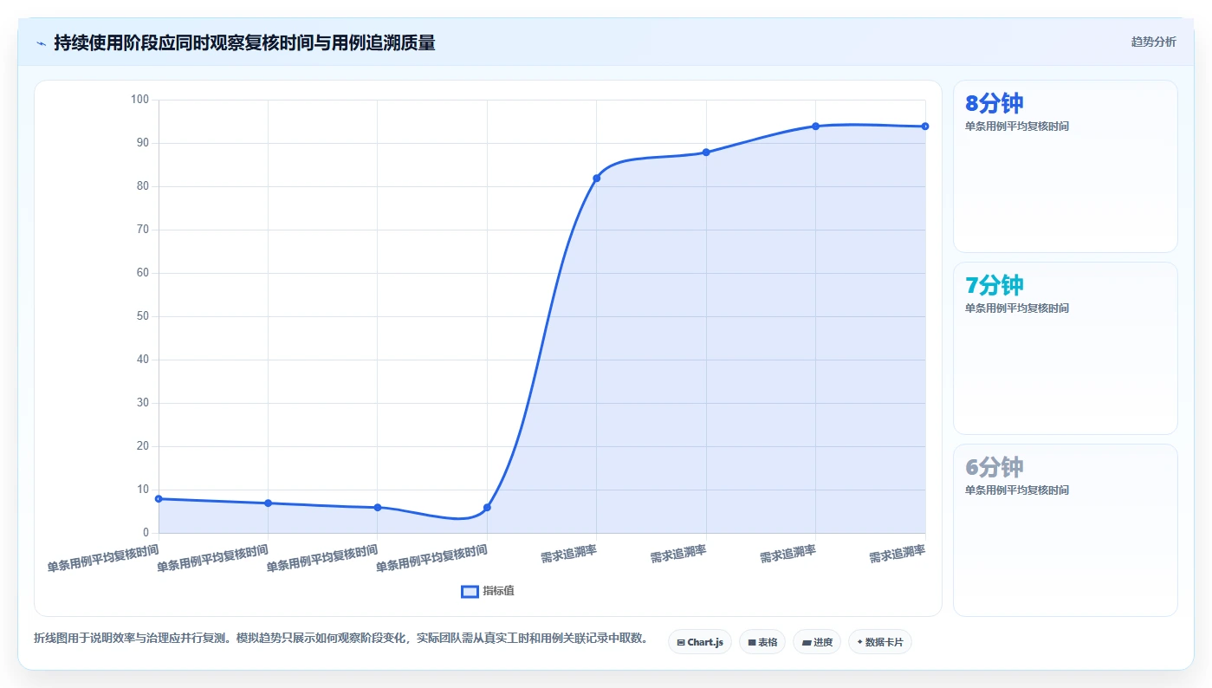Open the 6分钟 metric card

[1065, 530]
